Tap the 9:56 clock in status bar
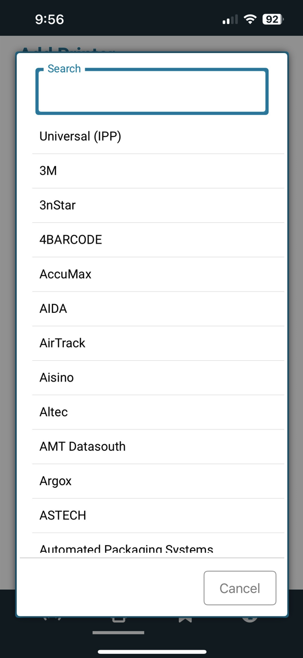 click(49, 19)
